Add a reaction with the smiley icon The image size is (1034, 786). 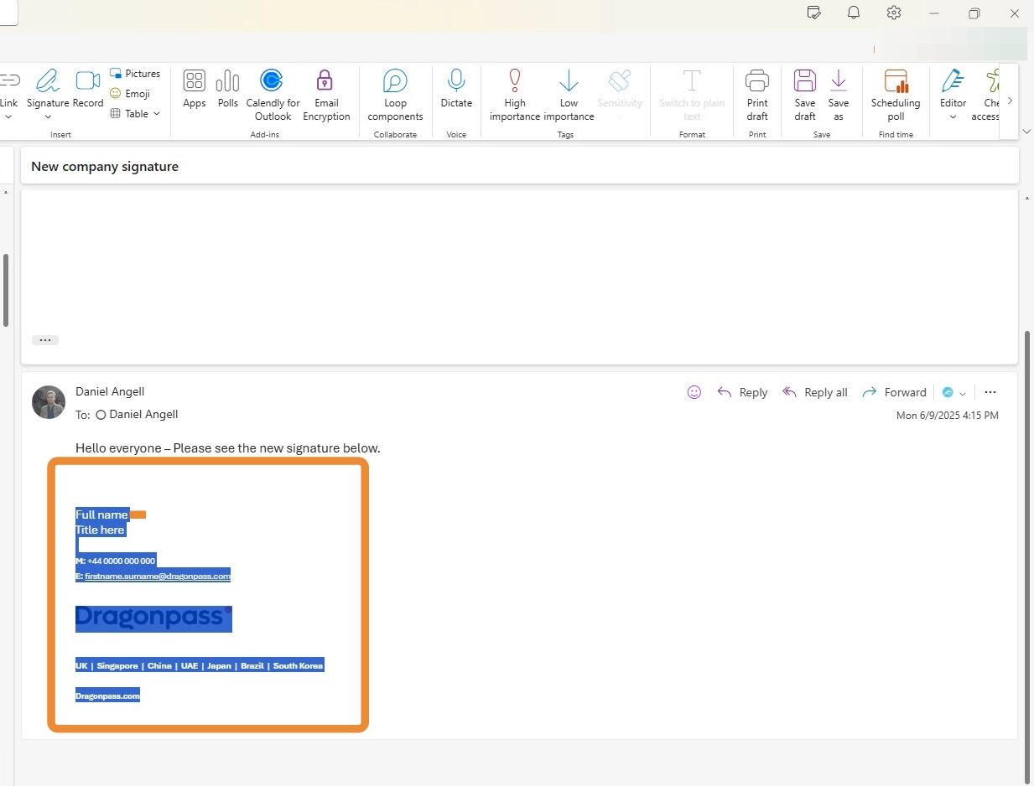point(694,392)
